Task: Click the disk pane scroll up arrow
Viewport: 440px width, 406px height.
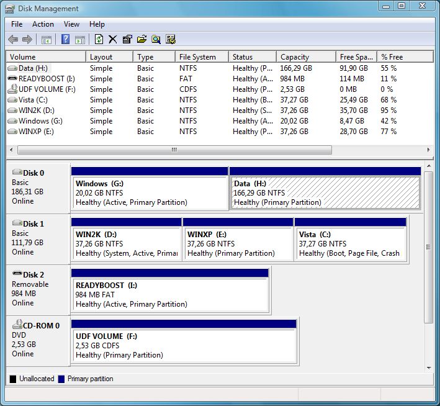Action: coord(429,166)
